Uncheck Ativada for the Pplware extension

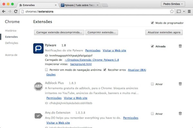(x=152, y=46)
